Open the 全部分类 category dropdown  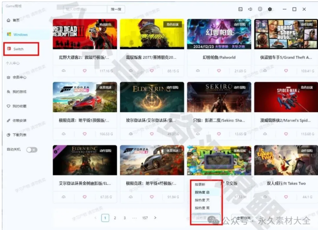pyautogui.click(x=245, y=218)
